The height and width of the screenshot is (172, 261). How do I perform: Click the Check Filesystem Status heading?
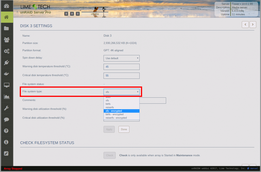[47, 143]
